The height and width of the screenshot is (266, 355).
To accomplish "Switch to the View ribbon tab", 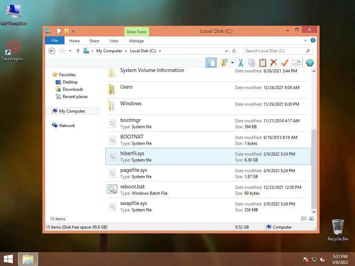I will click(114, 41).
